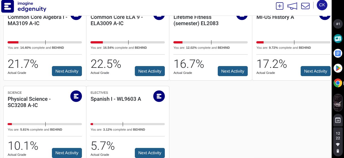This screenshot has height=158, width=344.
Task: Start Next Activity for Common Core Algebra I
Action: pos(67,71)
